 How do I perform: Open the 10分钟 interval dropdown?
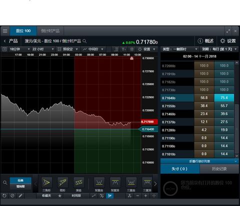click(19, 49)
